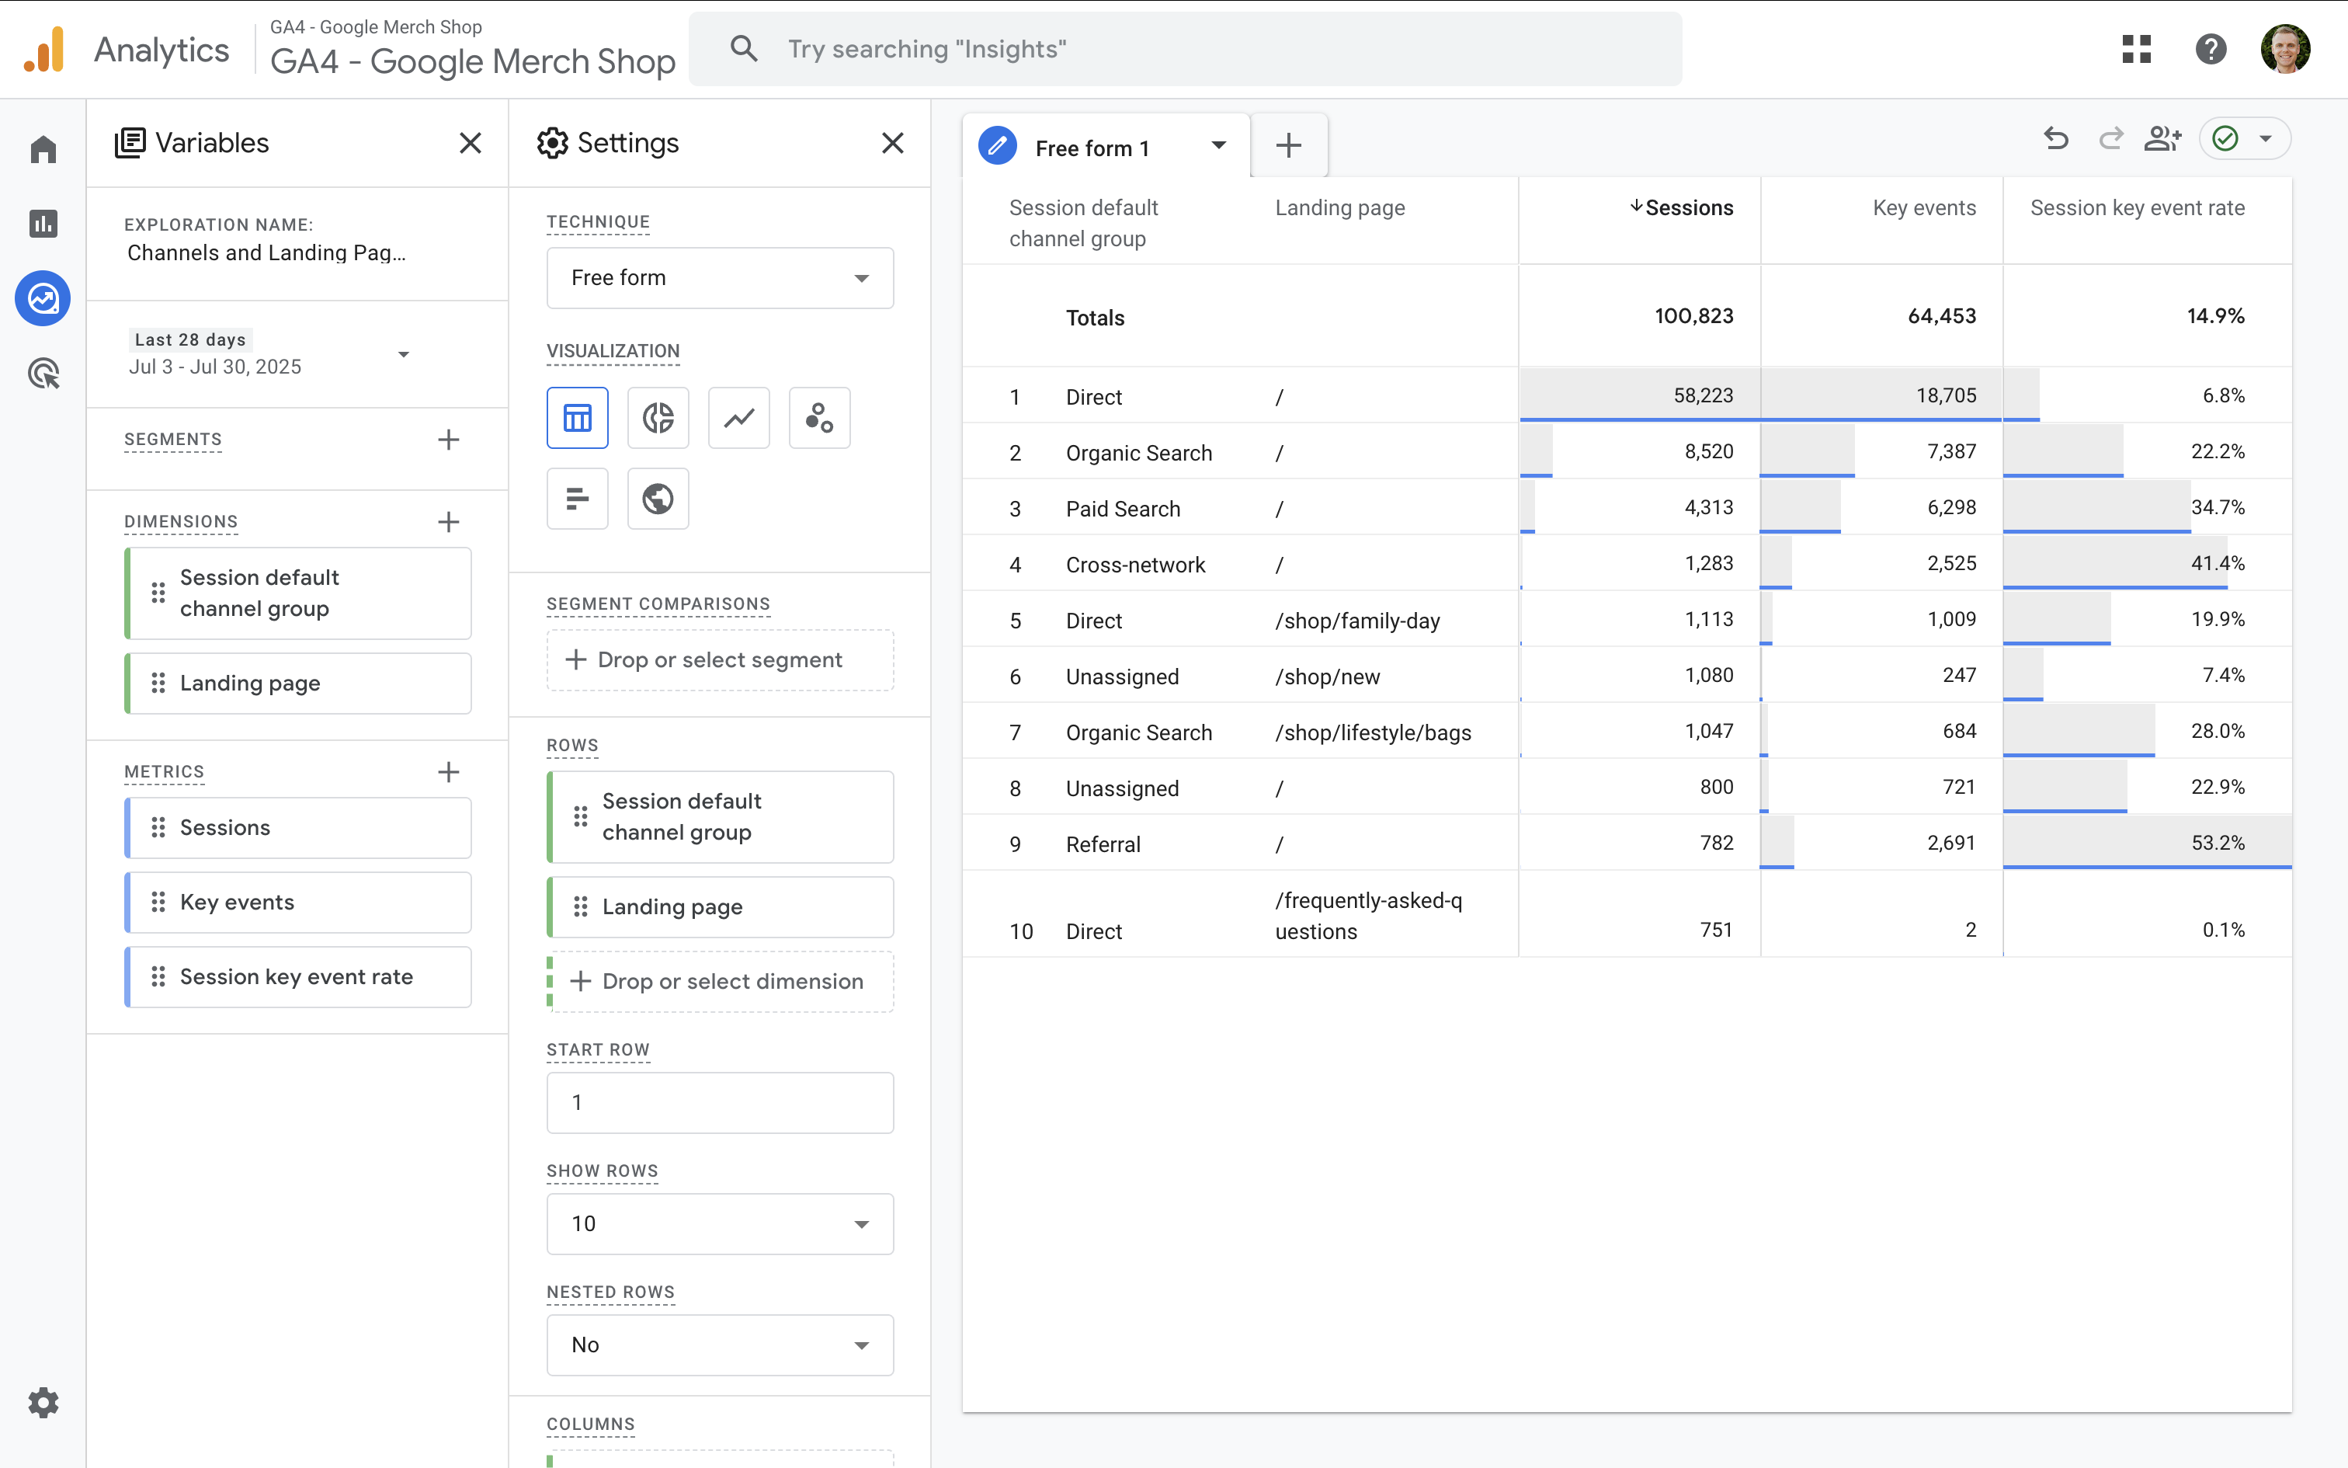
Task: Add a new dimension with plus icon
Action: [x=448, y=521]
